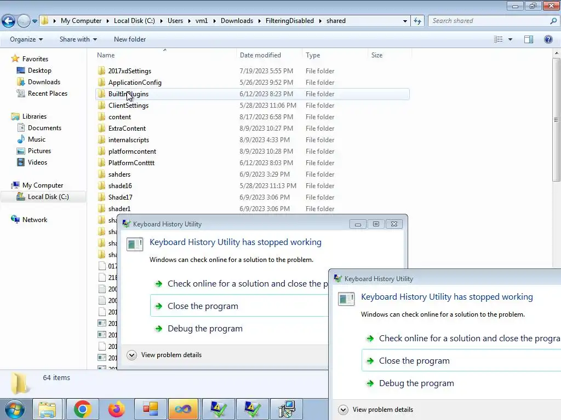Open the Explorer help icon
This screenshot has height=420, width=561.
tap(548, 39)
